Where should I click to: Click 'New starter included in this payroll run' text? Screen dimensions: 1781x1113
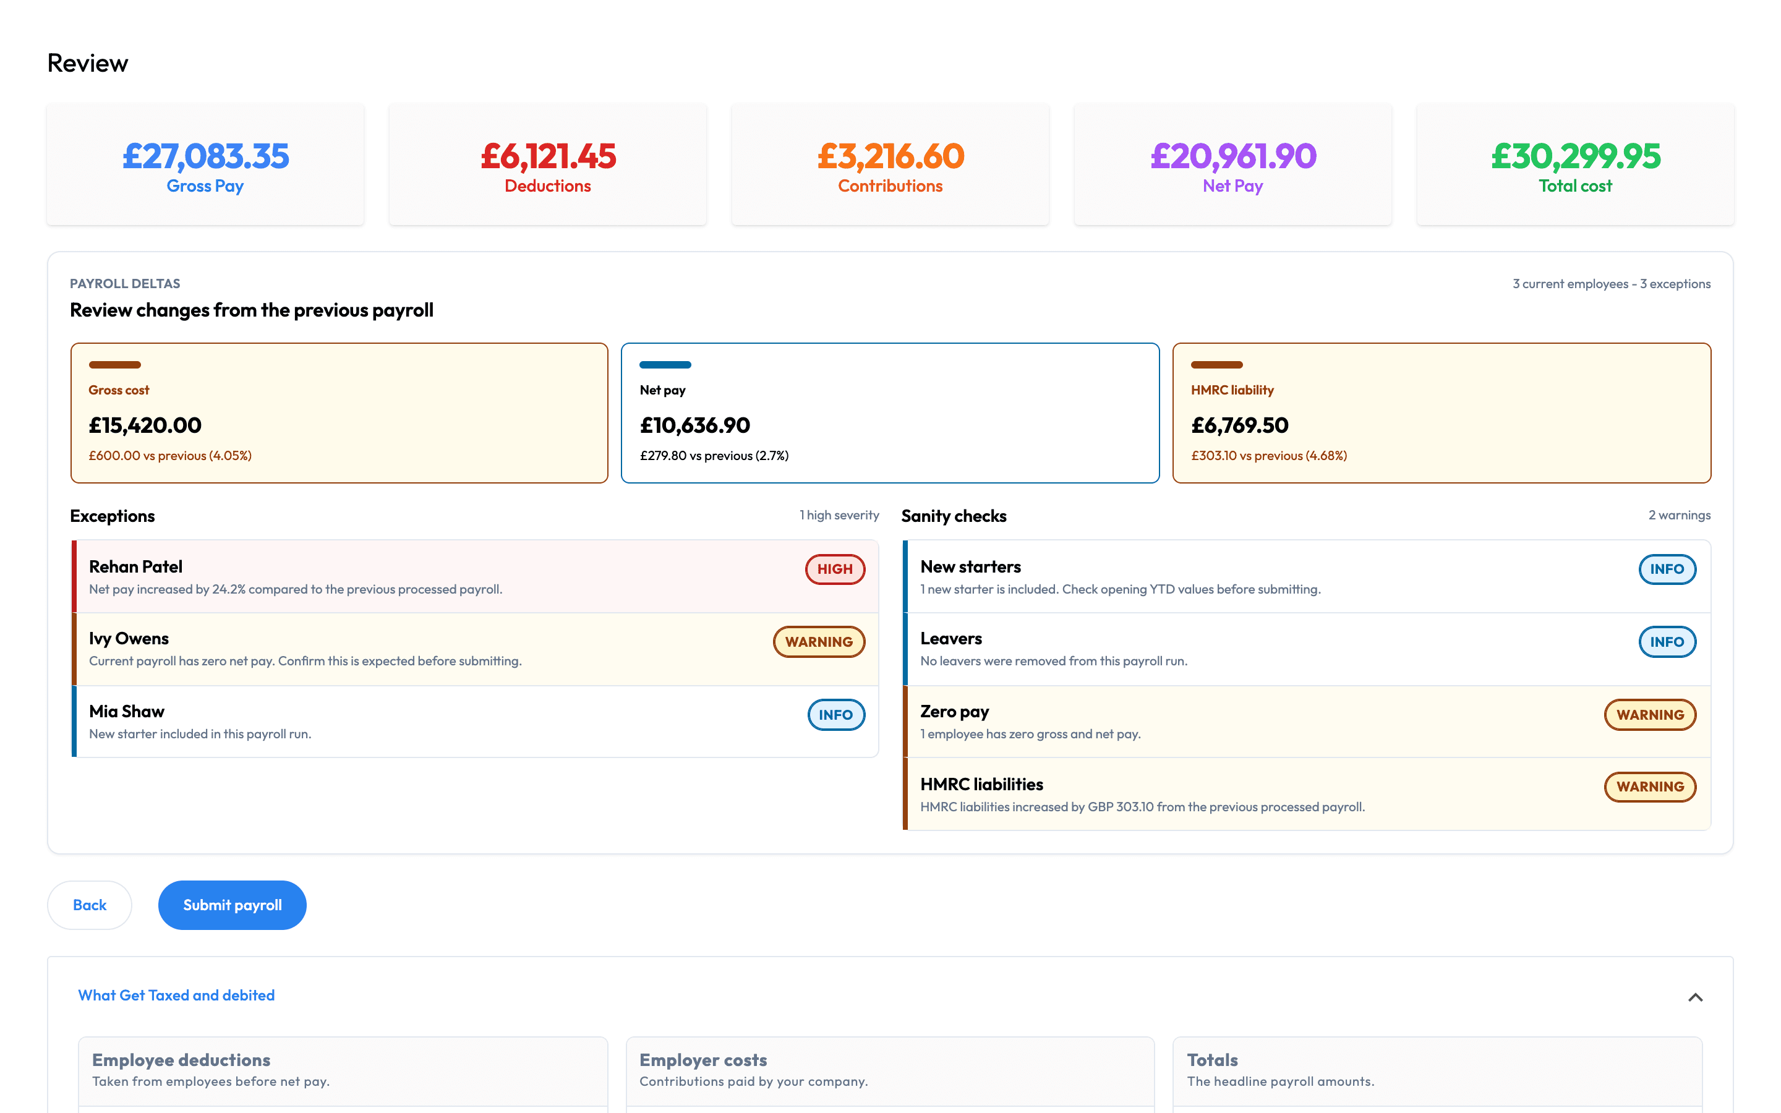coord(200,734)
